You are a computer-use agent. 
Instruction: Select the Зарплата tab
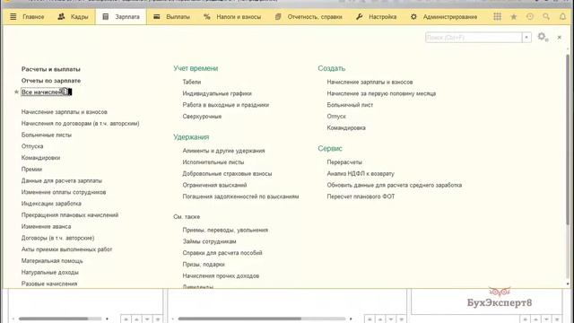point(121,17)
